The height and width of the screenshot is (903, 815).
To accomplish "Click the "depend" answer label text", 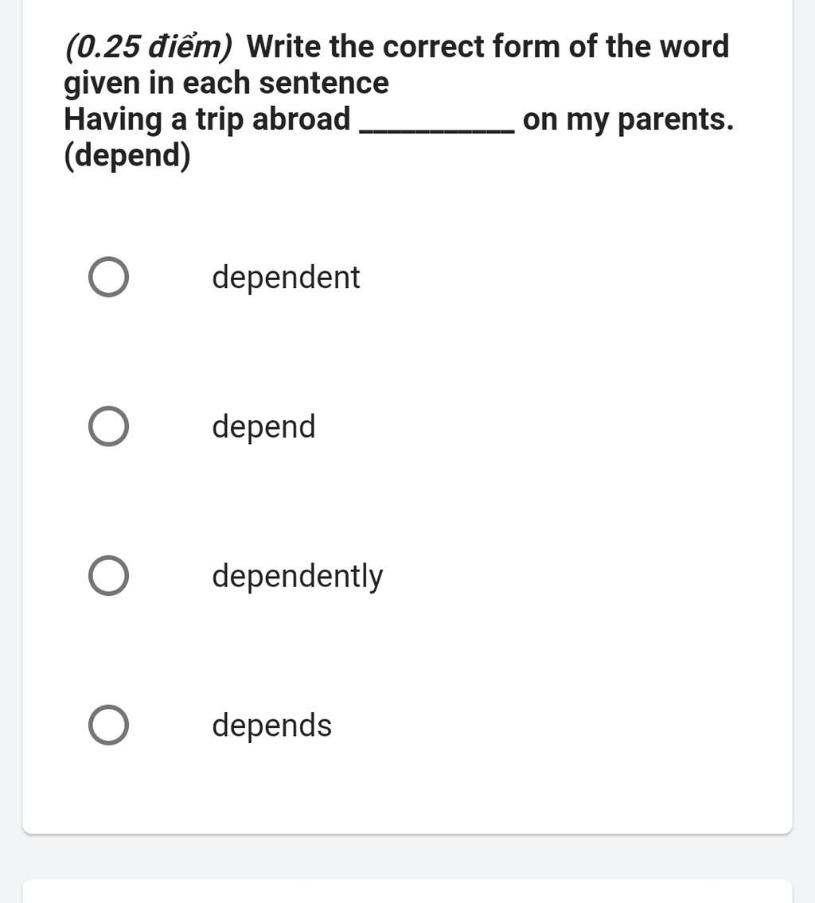I will [x=263, y=427].
